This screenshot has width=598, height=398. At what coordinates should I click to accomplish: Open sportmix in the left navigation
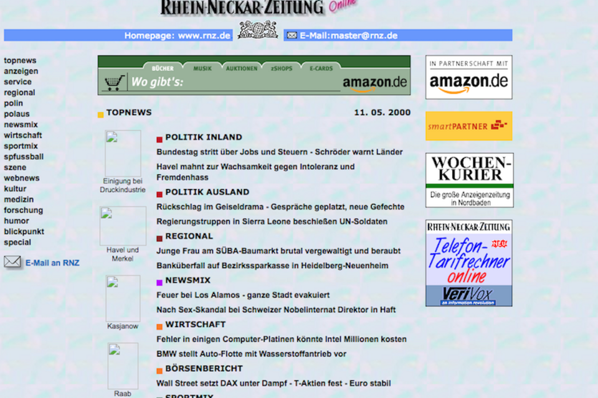click(21, 146)
